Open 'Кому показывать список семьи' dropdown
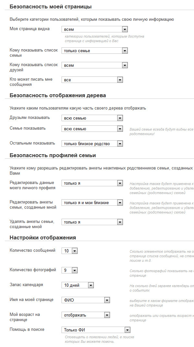Image resolution: width=194 pixels, height=347 pixels. click(95, 51)
